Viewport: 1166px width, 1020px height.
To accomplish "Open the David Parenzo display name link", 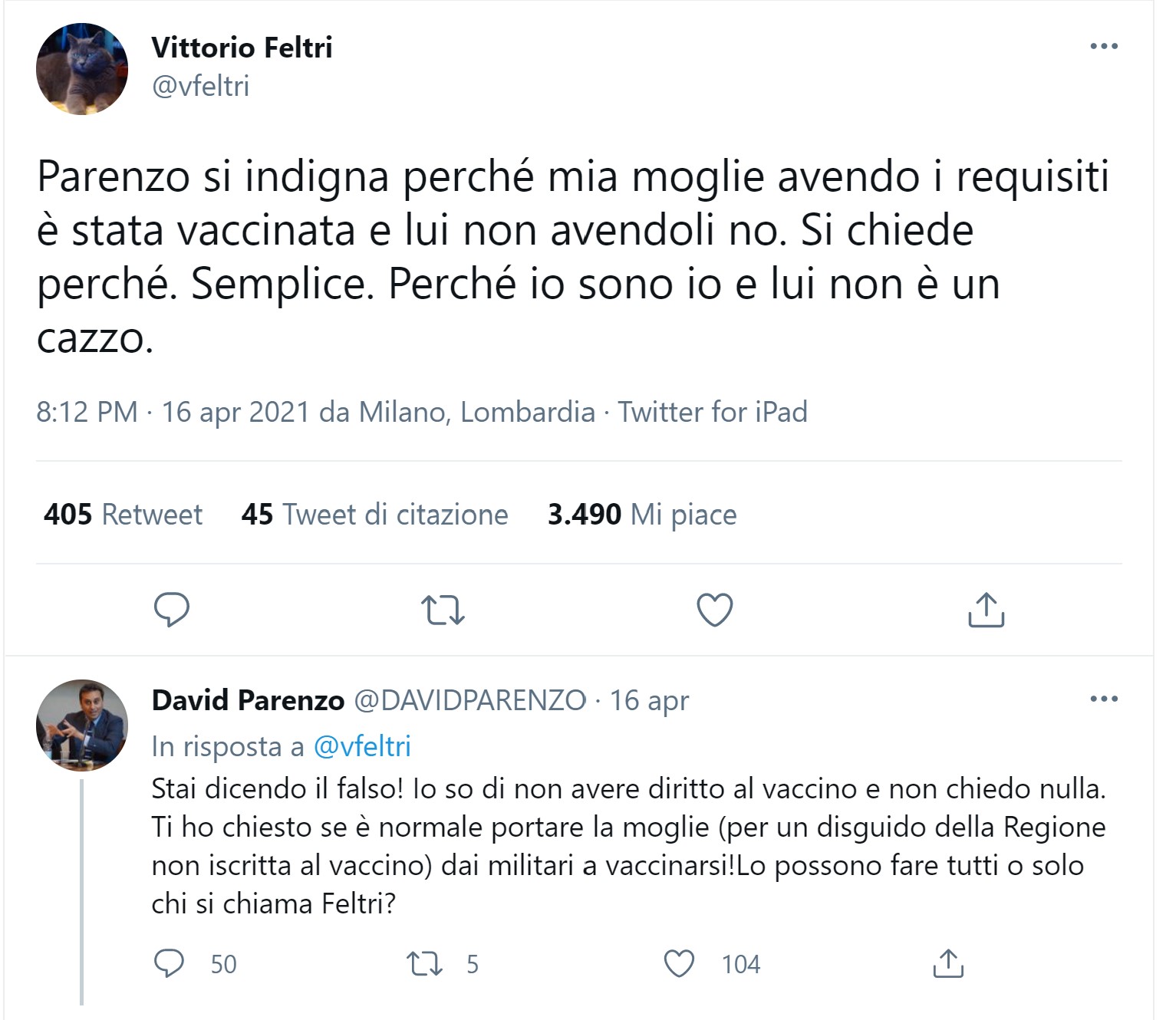I will tap(248, 700).
